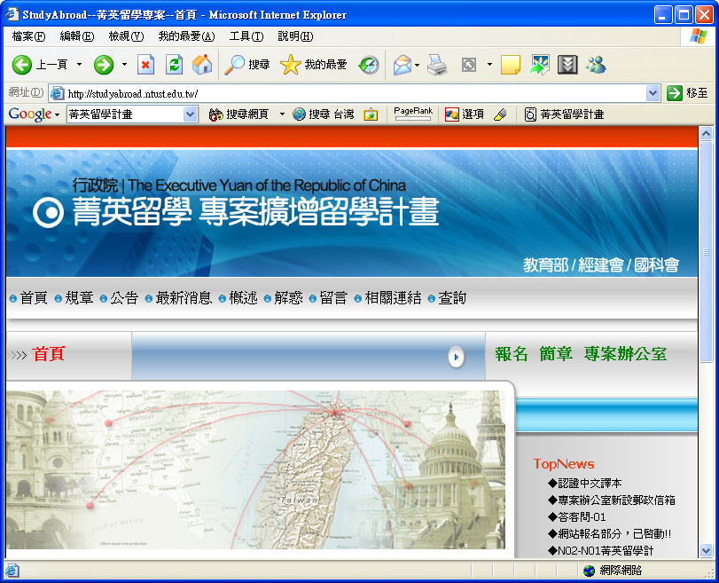Click the 移至 Go button

[687, 93]
